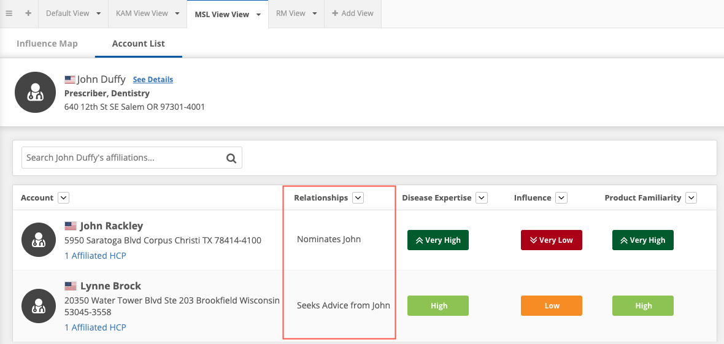Screen dimensions: 724x344
Task: Switch to the Influence Map tab
Action: point(47,44)
